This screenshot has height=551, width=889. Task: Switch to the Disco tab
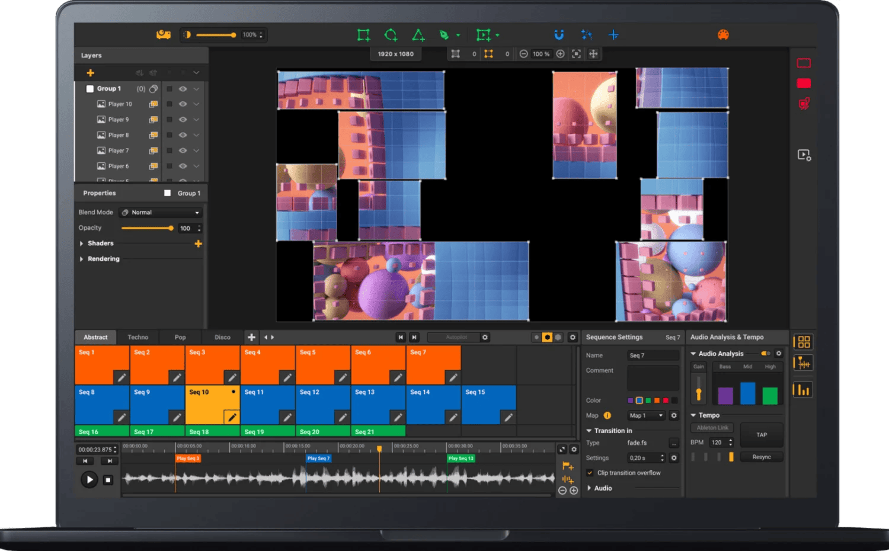[222, 337]
